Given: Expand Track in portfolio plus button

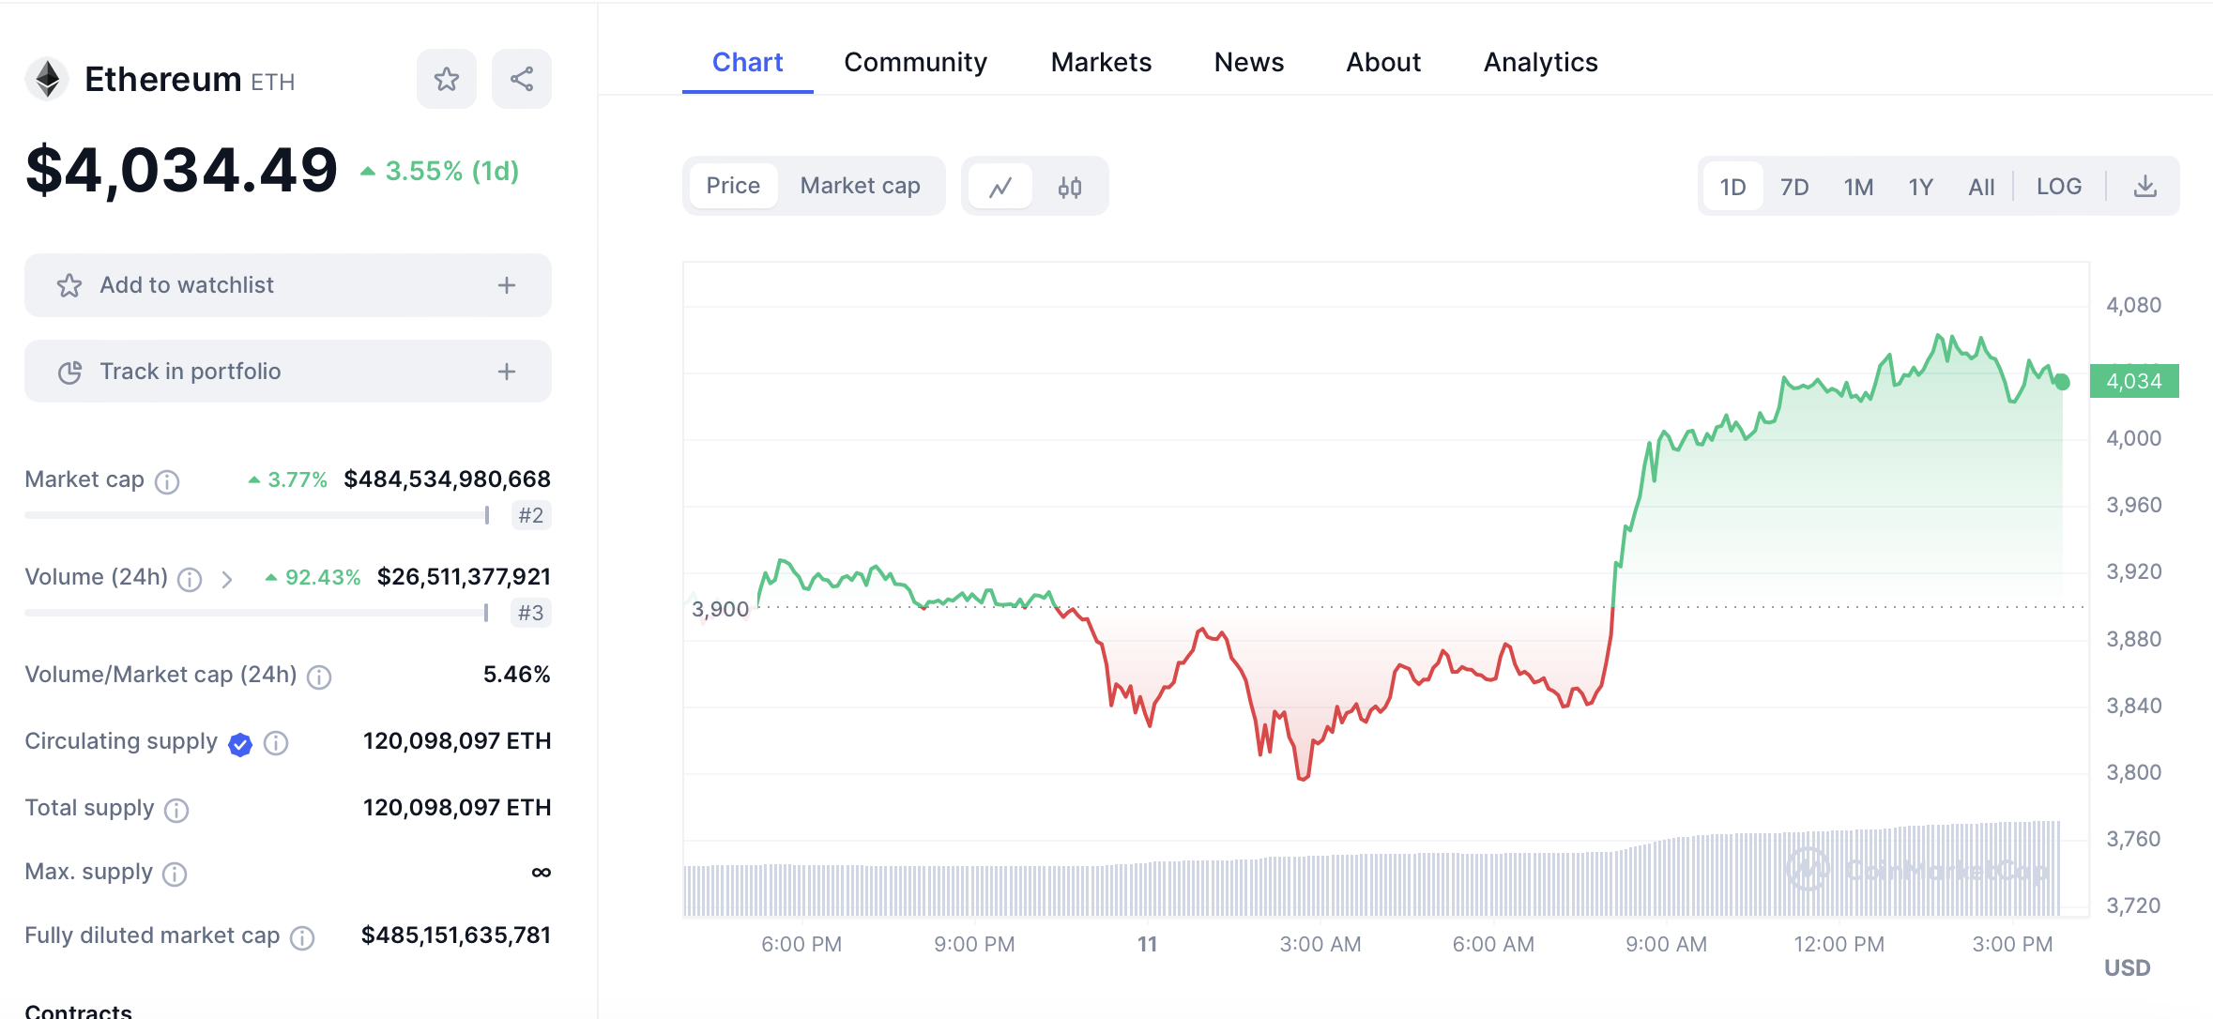Looking at the screenshot, I should point(507,372).
